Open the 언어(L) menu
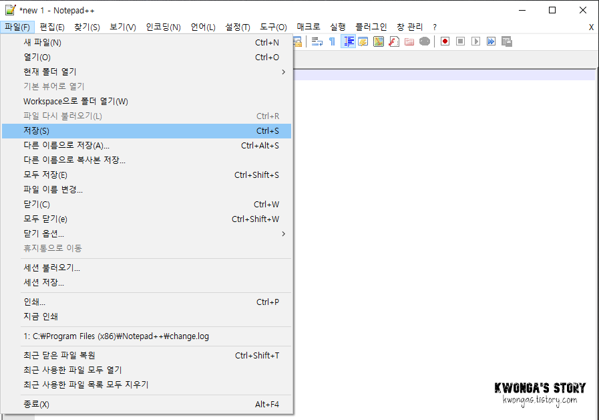This screenshot has height=420, width=599. (x=202, y=27)
